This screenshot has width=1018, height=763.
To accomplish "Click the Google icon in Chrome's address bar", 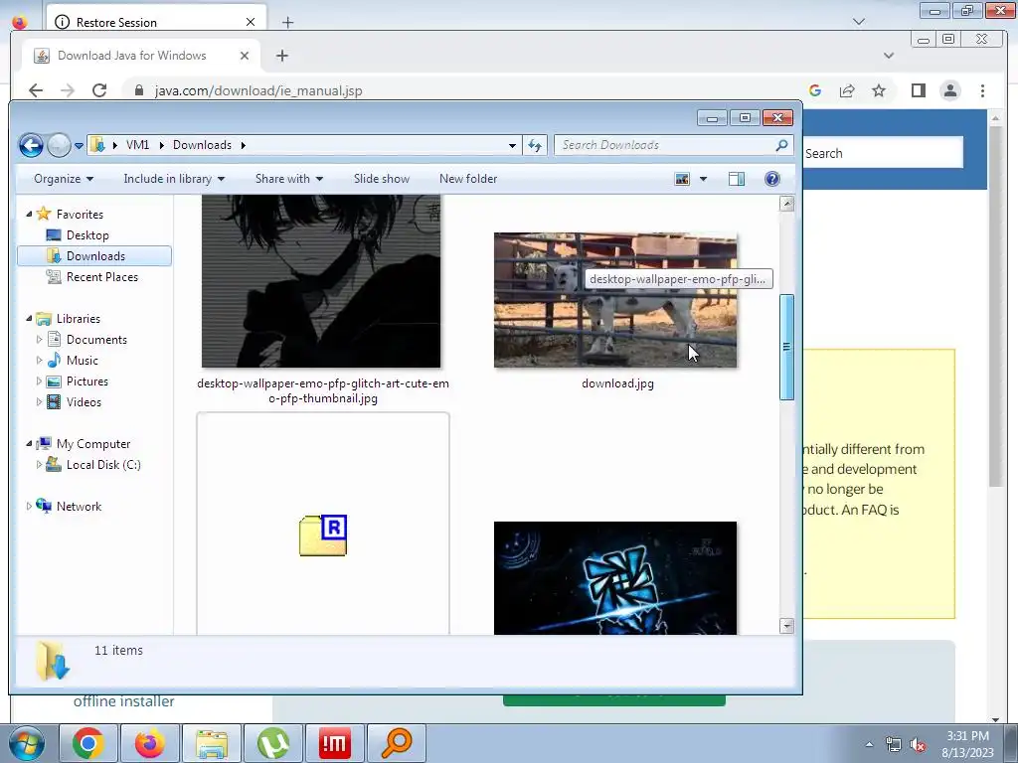I will click(x=815, y=90).
